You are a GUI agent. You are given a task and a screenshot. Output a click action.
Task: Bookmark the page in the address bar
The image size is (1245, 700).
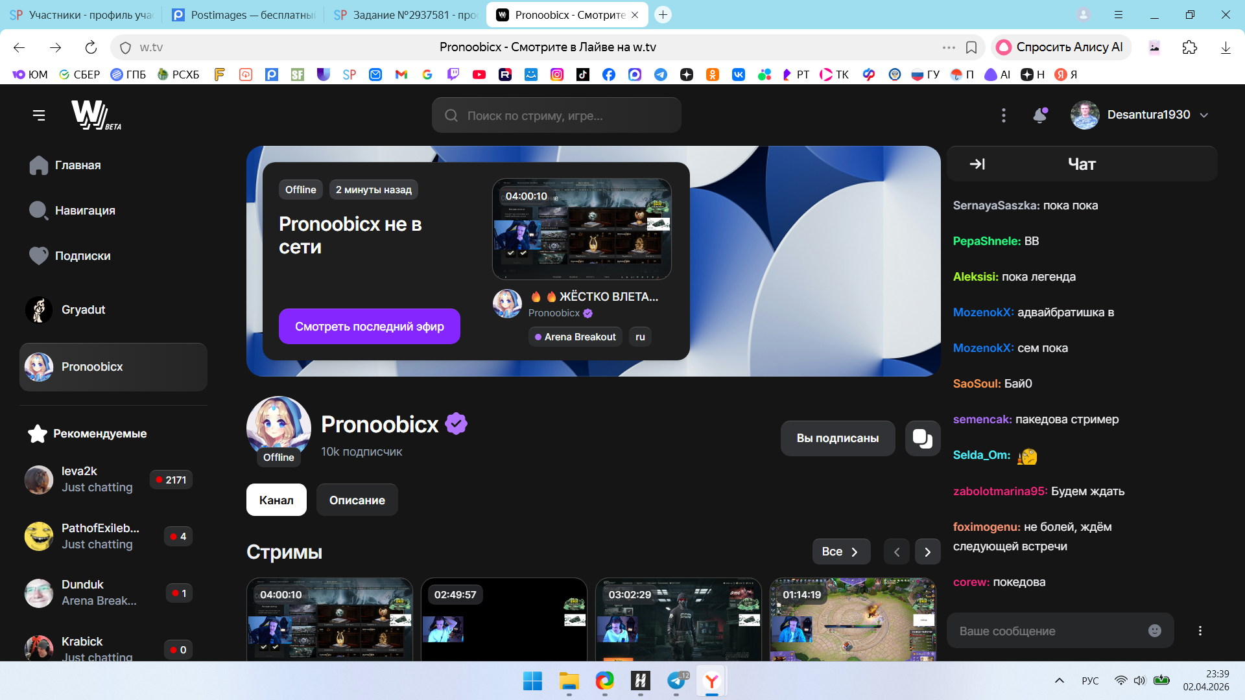click(x=971, y=47)
